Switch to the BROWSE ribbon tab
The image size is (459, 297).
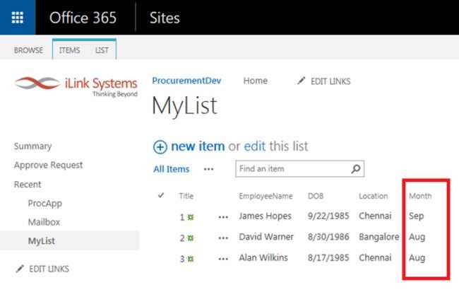tap(28, 50)
